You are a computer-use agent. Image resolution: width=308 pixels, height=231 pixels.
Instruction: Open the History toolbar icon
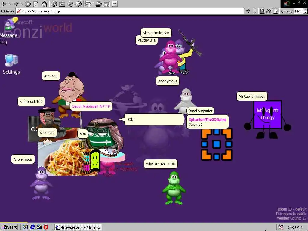pos(79,4)
